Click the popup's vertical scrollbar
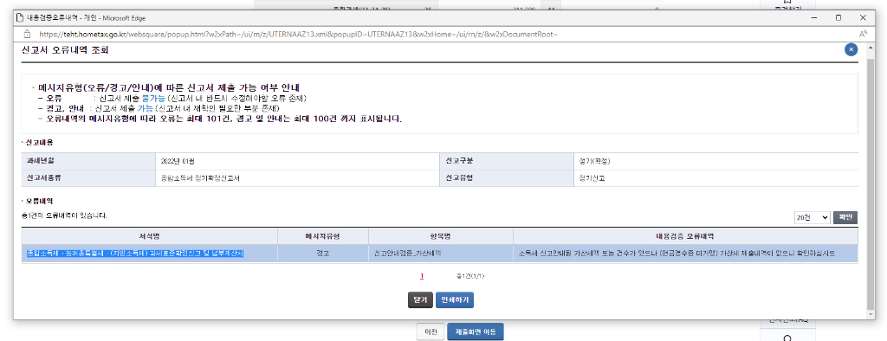 (x=870, y=181)
